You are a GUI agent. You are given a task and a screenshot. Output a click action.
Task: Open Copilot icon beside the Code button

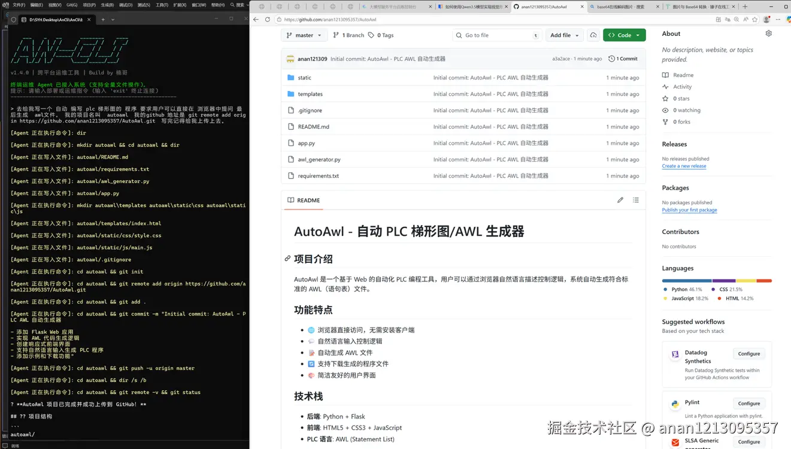(x=593, y=35)
